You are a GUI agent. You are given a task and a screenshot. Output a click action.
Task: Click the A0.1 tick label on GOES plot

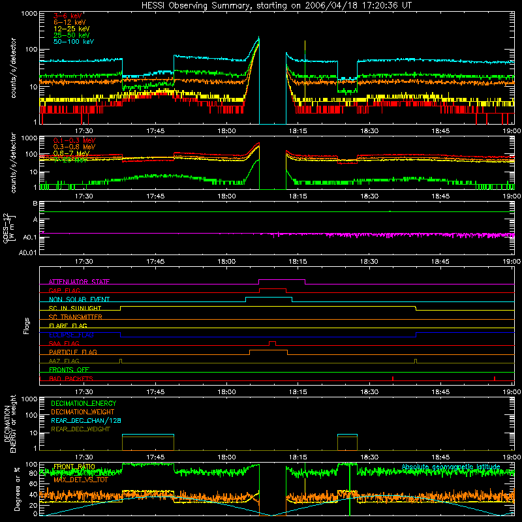pyautogui.click(x=29, y=238)
